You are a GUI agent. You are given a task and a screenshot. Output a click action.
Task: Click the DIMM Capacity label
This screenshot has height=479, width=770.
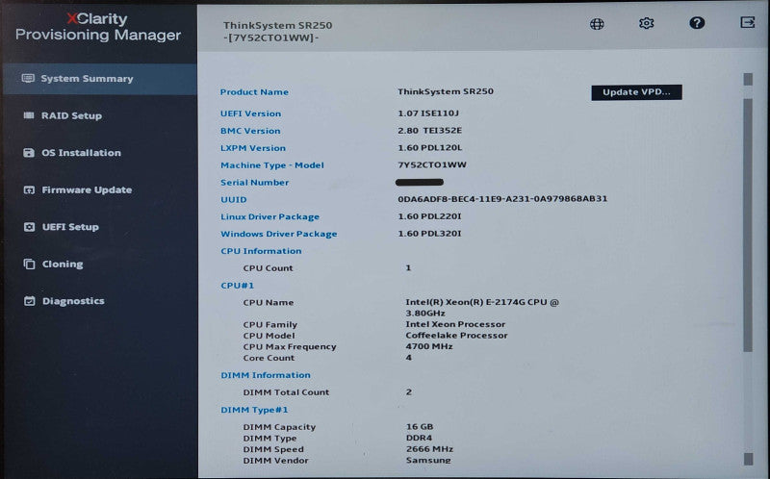(279, 427)
